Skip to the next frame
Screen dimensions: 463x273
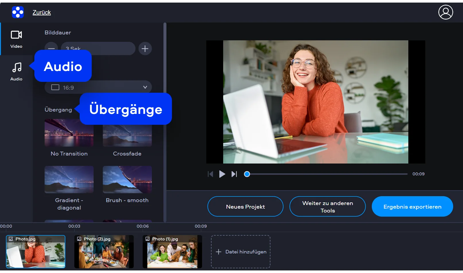pyautogui.click(x=234, y=174)
